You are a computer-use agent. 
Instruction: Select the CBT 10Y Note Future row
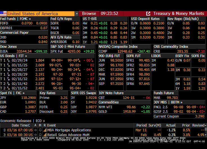click(125, 98)
